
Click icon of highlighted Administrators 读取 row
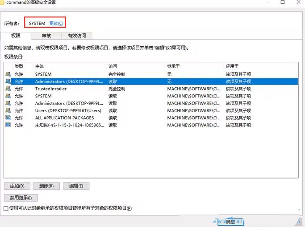coord(8,81)
